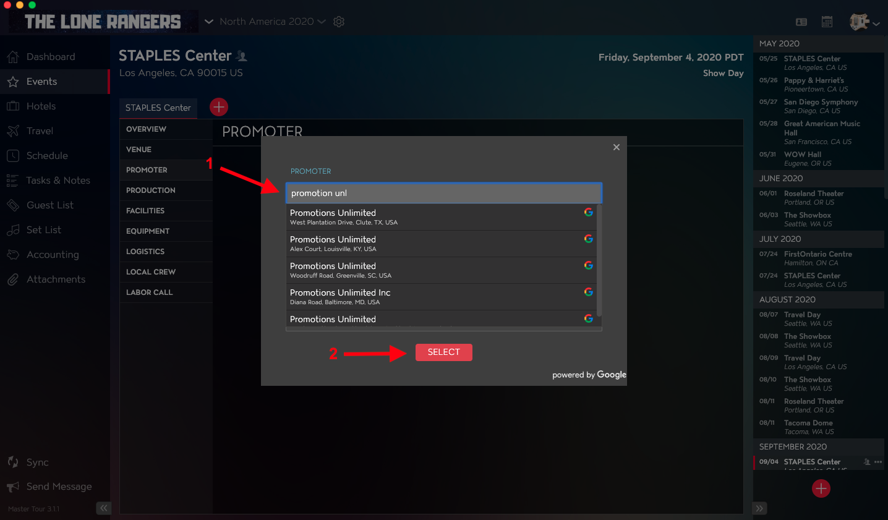Click person icon on 09/04 STAPLES Center row
The width and height of the screenshot is (888, 520).
pyautogui.click(x=867, y=462)
